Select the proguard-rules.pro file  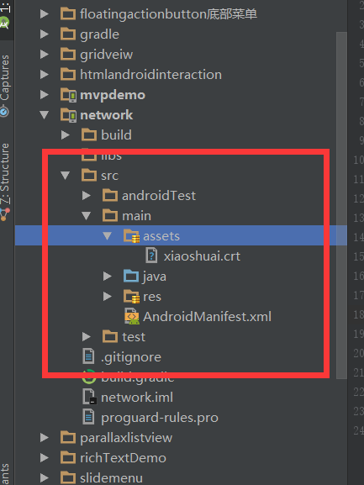(160, 418)
